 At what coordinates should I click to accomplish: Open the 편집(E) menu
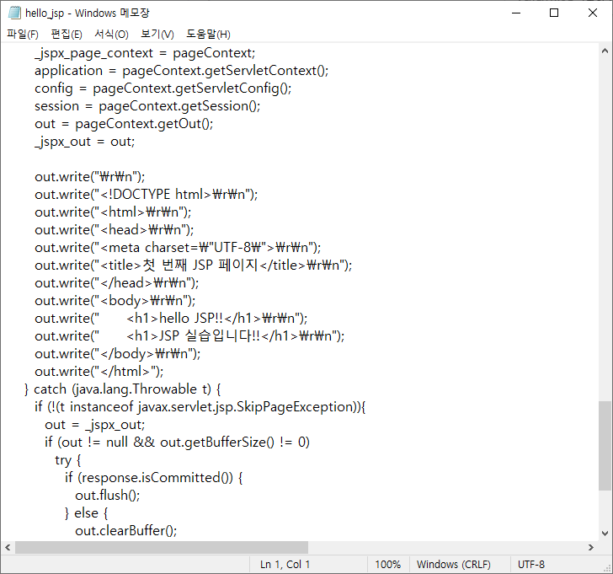[x=67, y=35]
